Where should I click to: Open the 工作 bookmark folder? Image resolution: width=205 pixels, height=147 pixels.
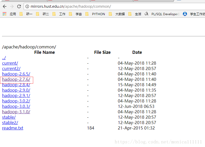point(59,14)
